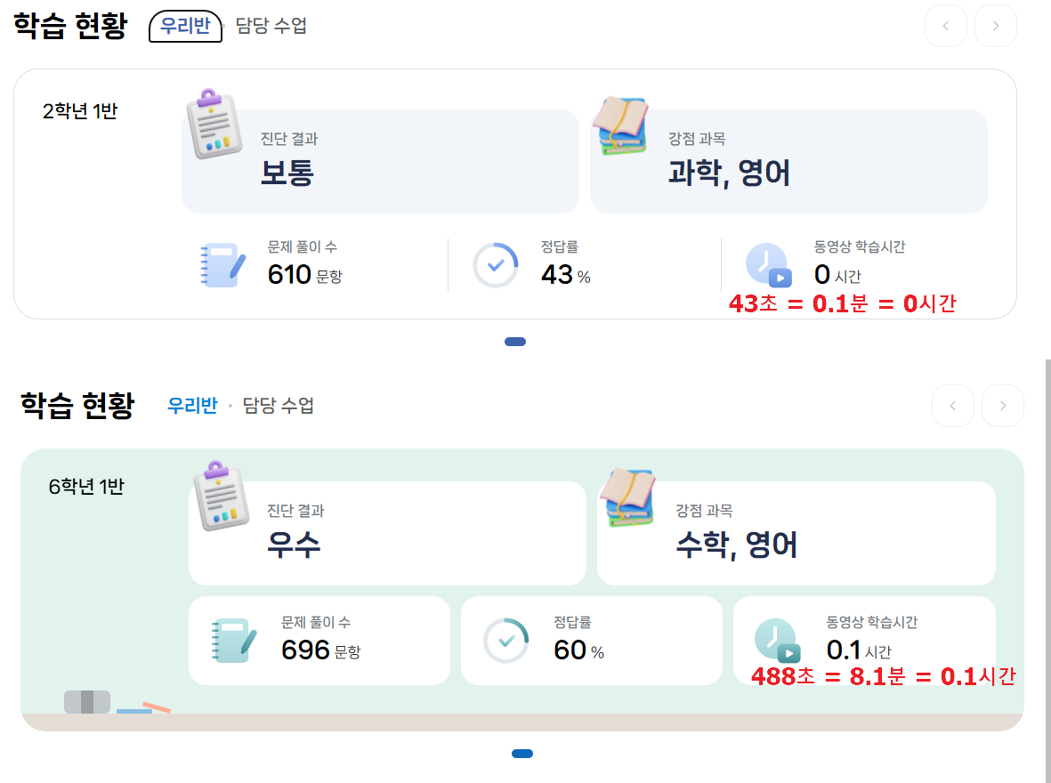The height and width of the screenshot is (783, 1051).
Task: Click the blue notebook icon next to 610 문항
Action: click(222, 265)
